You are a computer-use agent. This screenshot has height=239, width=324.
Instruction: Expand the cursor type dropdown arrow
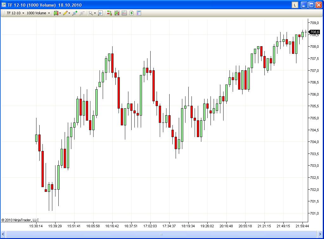[x=95, y=13]
